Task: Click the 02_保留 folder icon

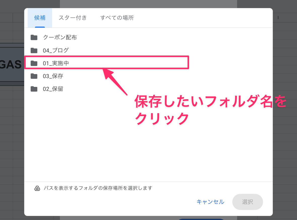Action: pyautogui.click(x=34, y=89)
